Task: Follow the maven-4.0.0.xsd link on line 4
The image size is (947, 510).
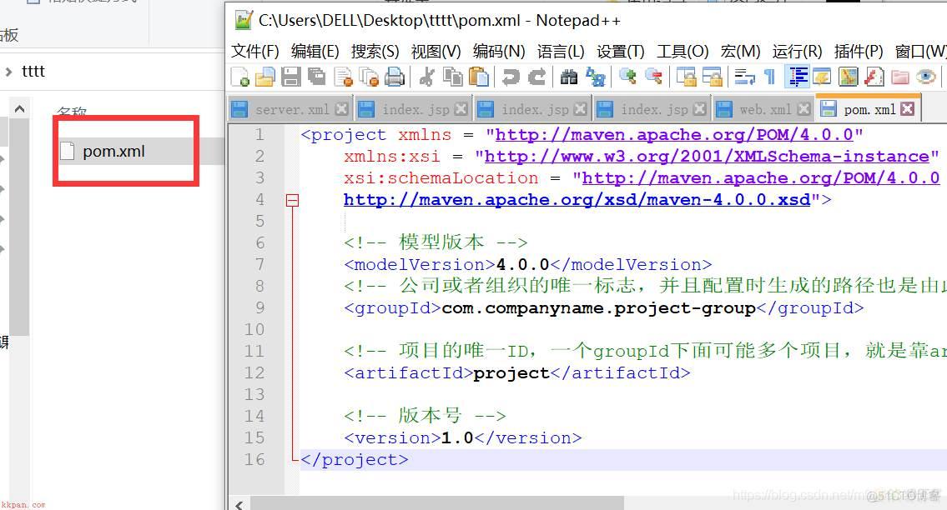Action: click(577, 200)
